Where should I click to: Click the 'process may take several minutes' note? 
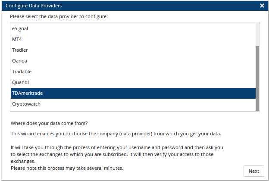tap(67, 168)
